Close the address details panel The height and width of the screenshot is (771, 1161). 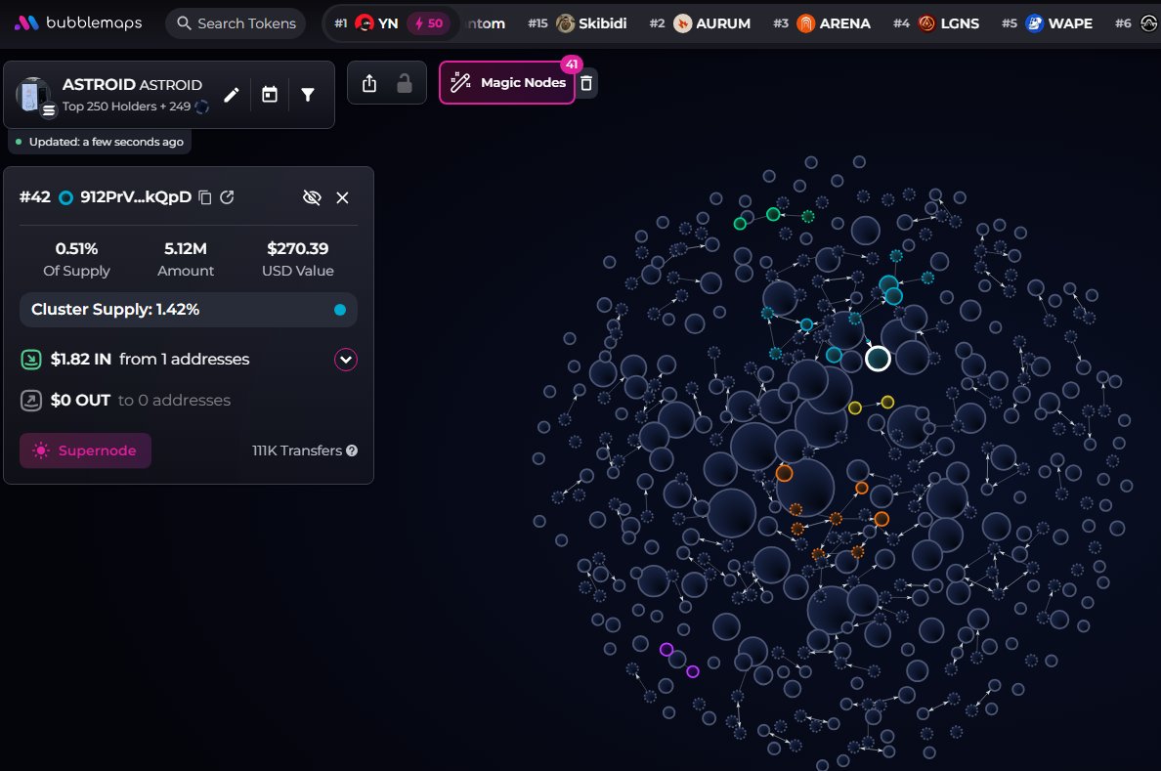342,197
